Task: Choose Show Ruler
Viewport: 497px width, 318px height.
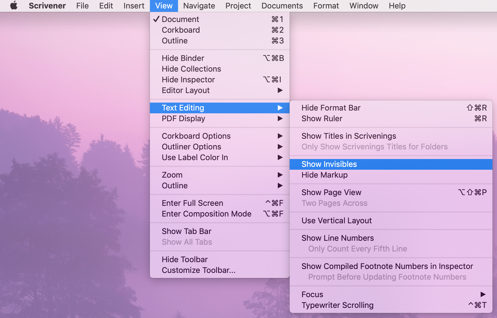Action: point(391,118)
